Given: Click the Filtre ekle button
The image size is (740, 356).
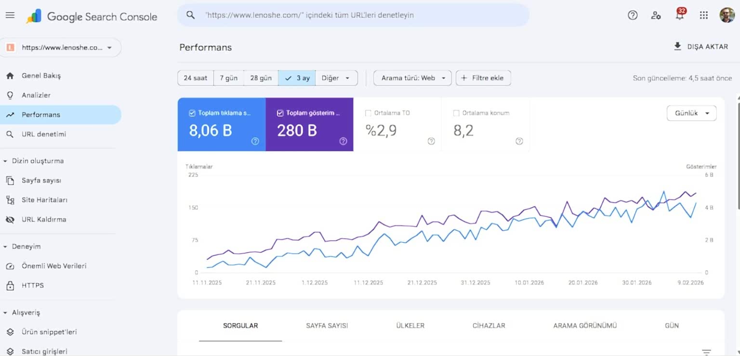Looking at the screenshot, I should [x=483, y=78].
